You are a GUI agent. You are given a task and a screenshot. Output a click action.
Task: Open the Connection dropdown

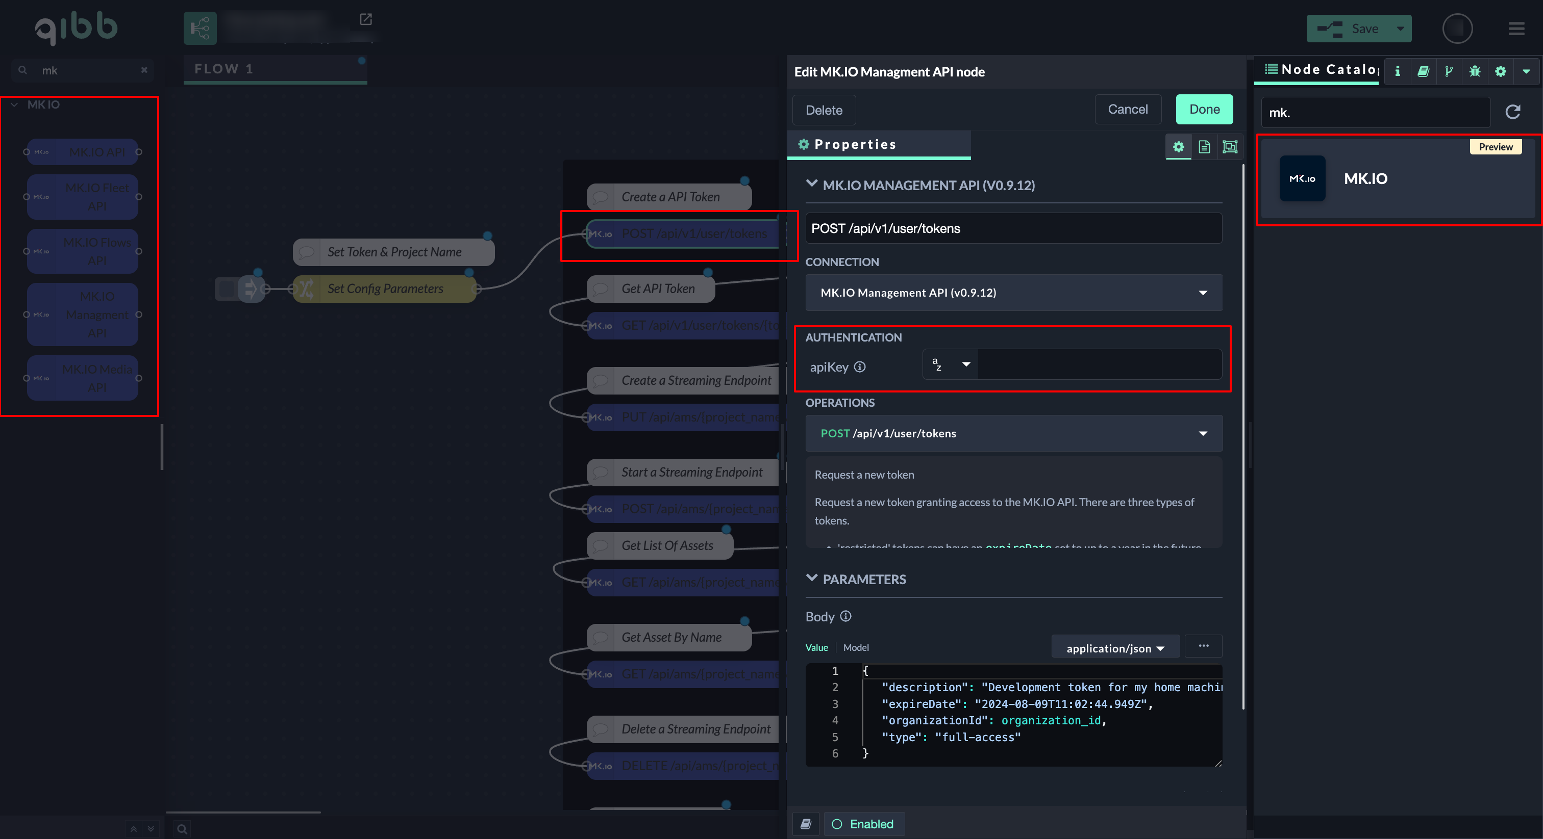point(1013,293)
